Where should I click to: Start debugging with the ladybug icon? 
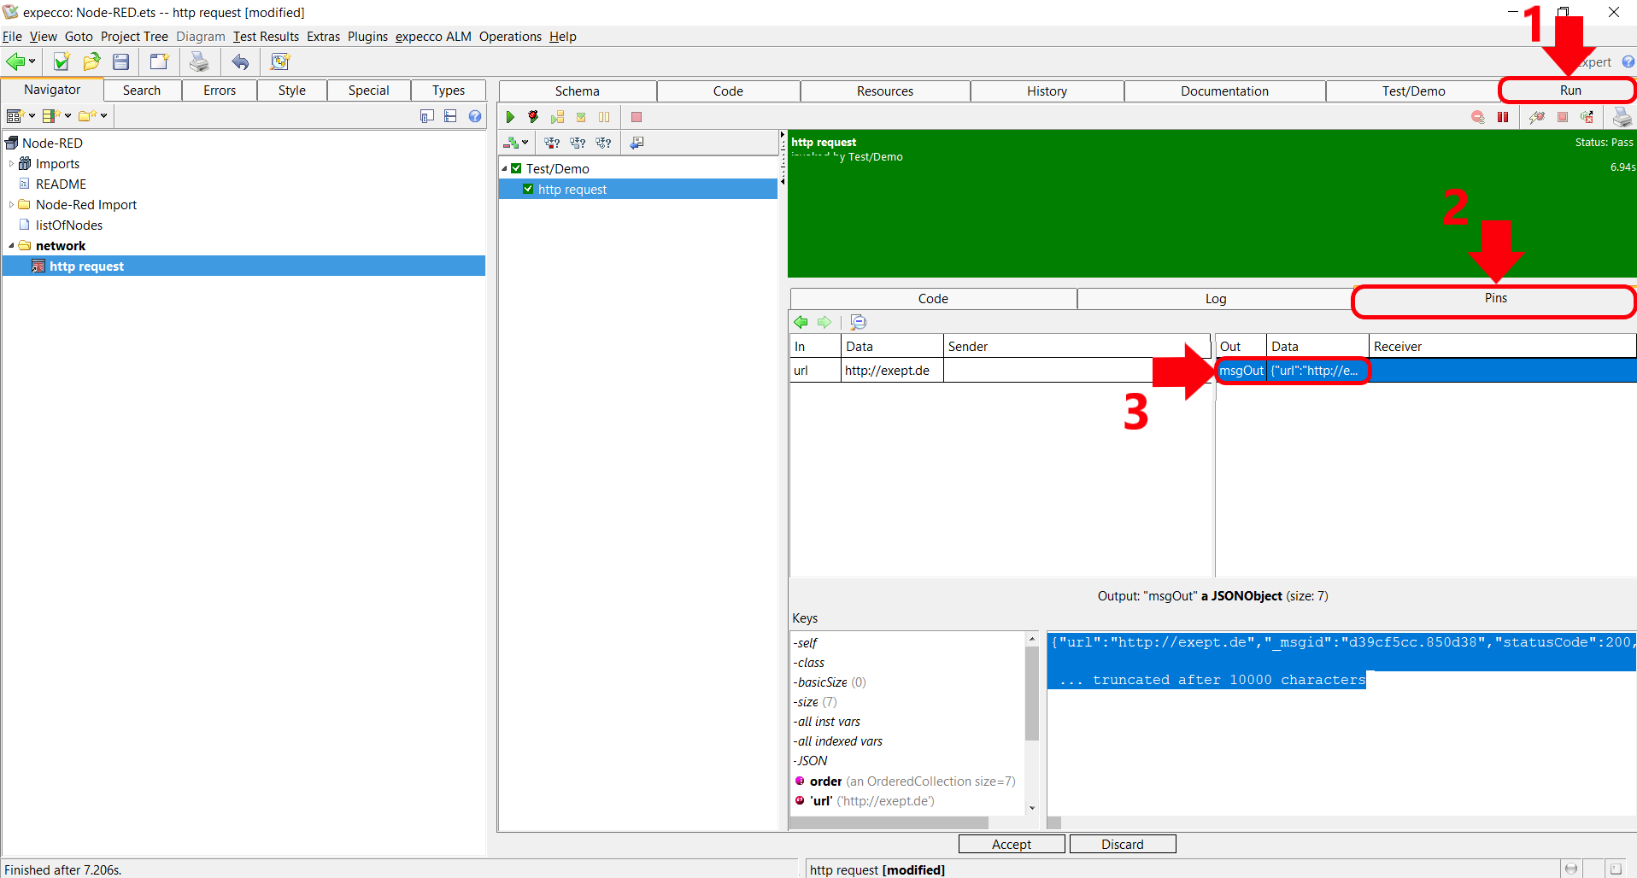tap(533, 117)
